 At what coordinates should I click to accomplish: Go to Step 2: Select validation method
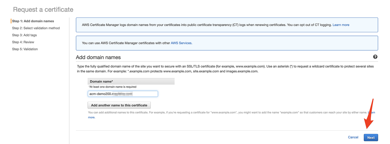pos(36,28)
